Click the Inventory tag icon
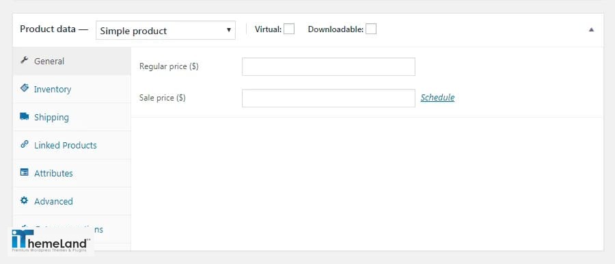Screen dimensions: 615x264 25,88
